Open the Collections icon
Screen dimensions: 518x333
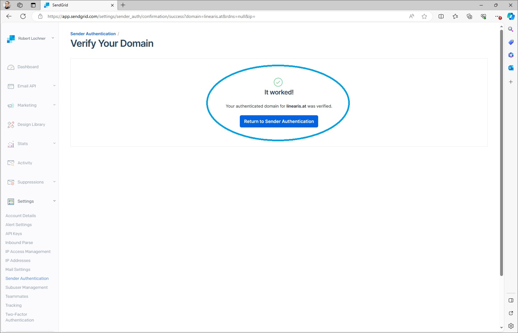pyautogui.click(x=469, y=16)
